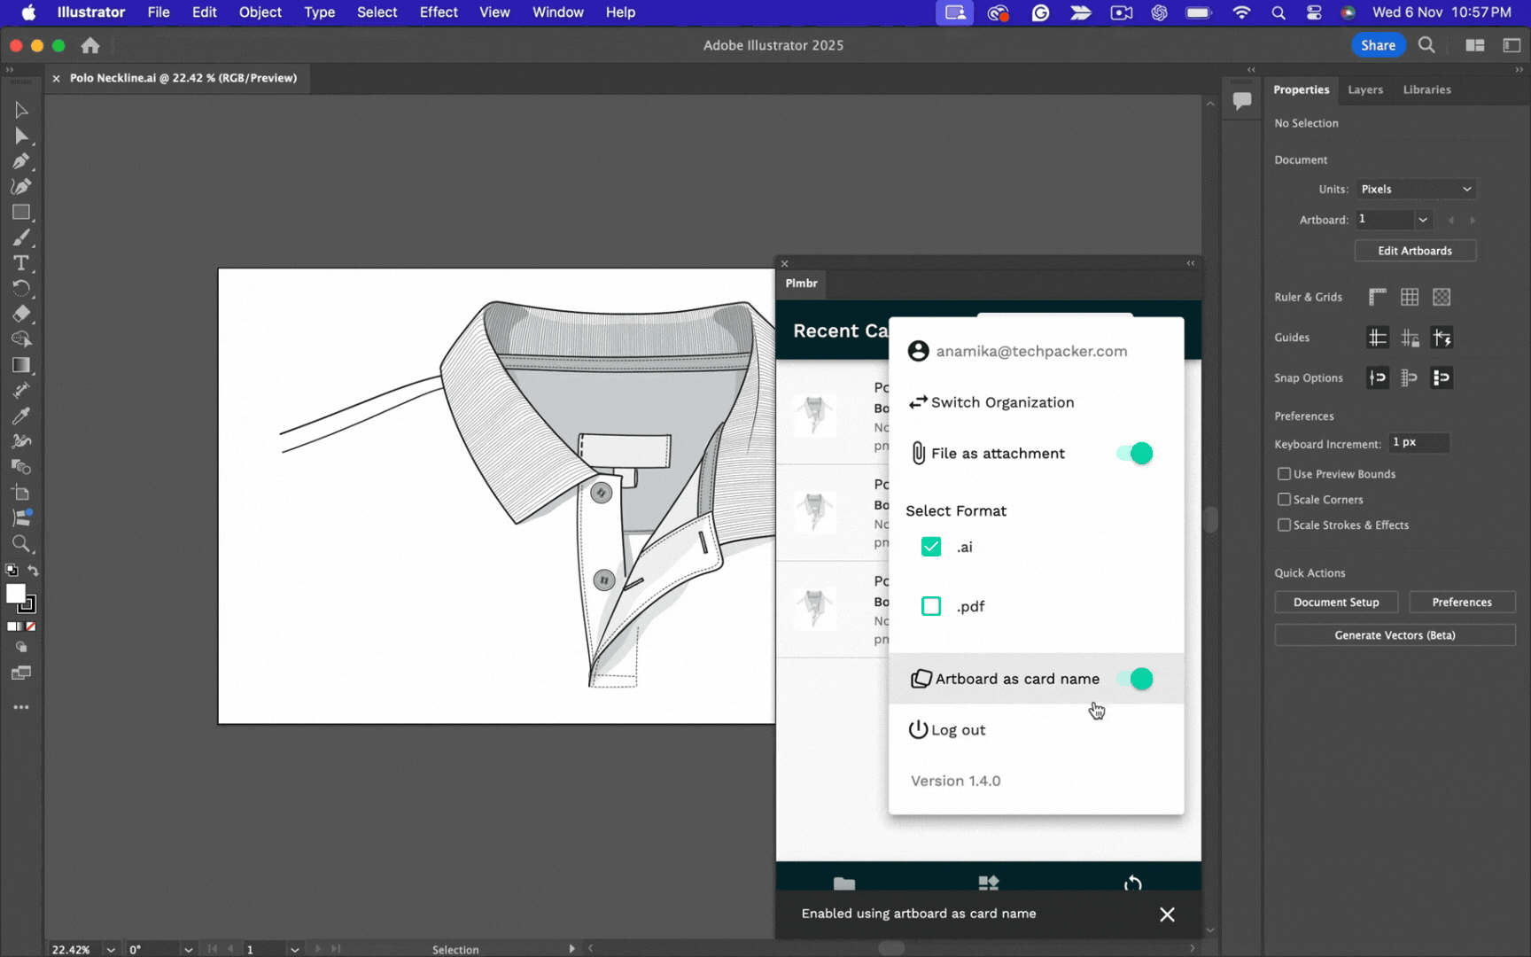1531x957 pixels.
Task: Switch to the Libraries tab
Action: [x=1426, y=89]
